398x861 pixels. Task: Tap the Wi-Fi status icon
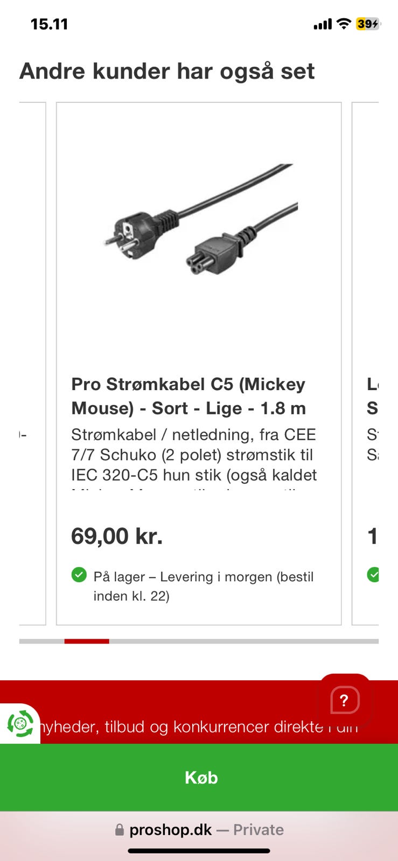pyautogui.click(x=343, y=24)
